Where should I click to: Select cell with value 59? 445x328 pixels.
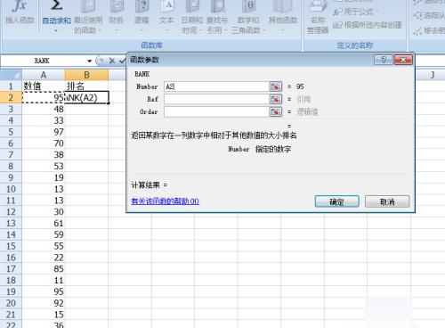point(44,234)
